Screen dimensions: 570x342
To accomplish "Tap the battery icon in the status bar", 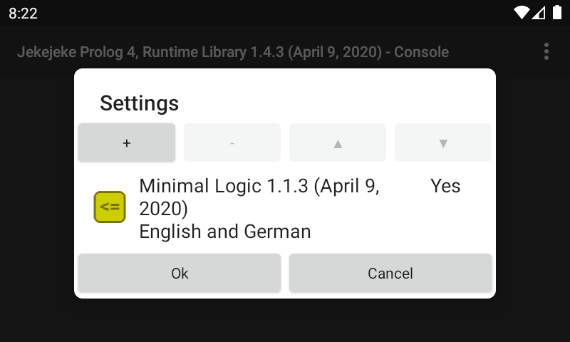I will tap(557, 13).
